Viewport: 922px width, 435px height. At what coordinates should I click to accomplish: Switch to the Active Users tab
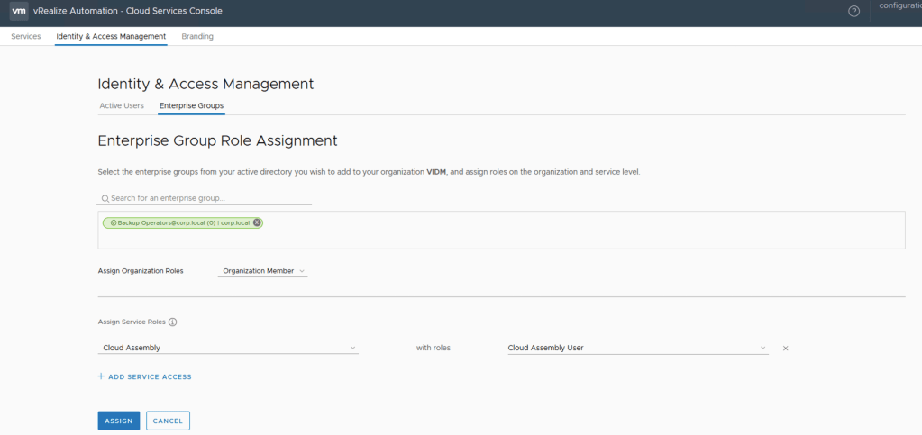click(122, 105)
